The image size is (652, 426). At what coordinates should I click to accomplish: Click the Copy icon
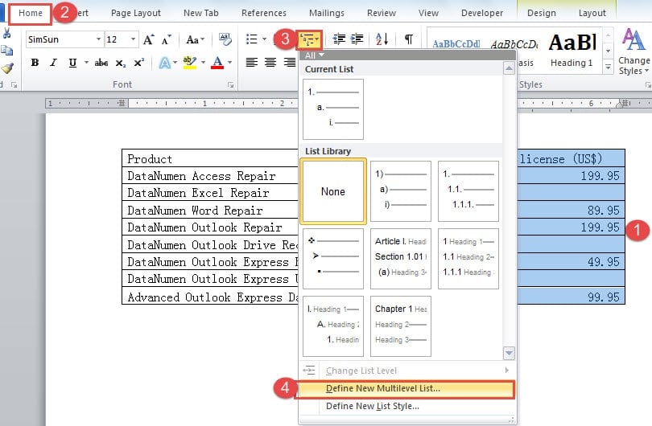[x=6, y=51]
